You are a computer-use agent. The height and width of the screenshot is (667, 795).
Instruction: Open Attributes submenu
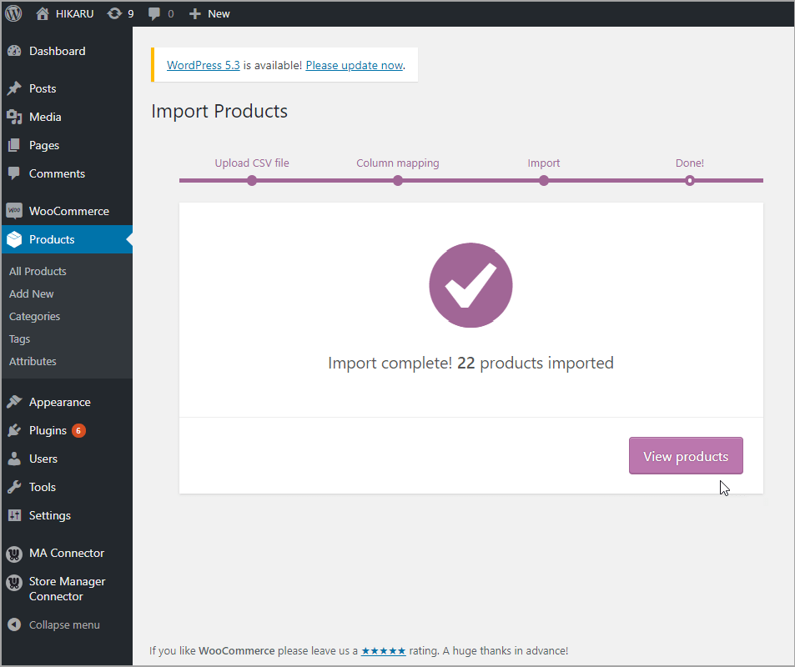pos(33,361)
